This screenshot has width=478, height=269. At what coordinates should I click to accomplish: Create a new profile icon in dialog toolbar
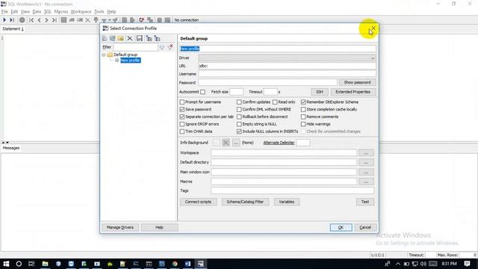(105, 38)
